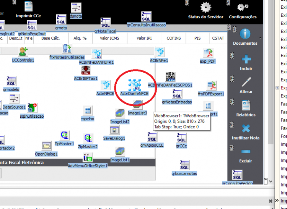Expand the plus node in the right list

[x=277, y=88]
